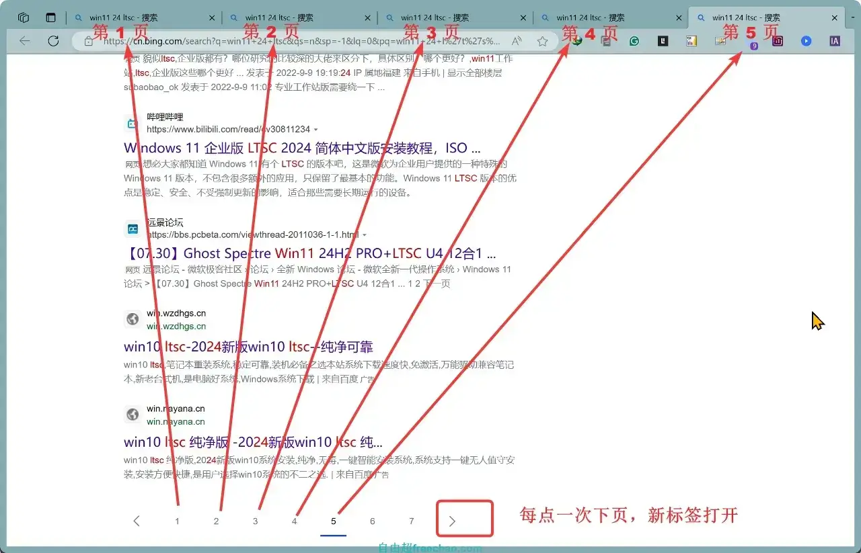Switch to the first win11 24 ltsc tab

point(145,18)
